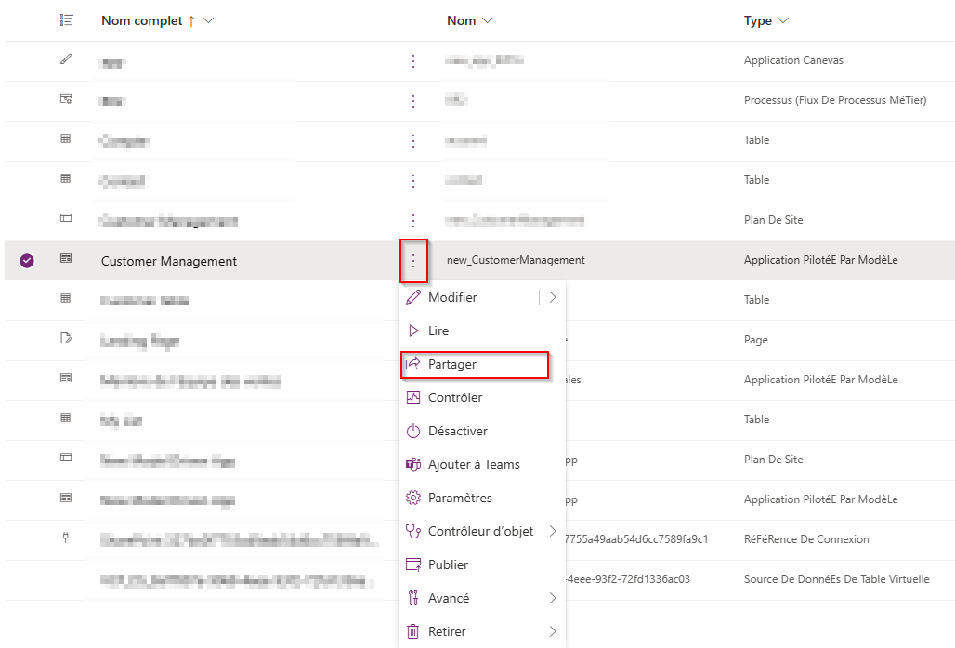Click the trash icon beside Retirer
This screenshot has height=648, width=955.
(413, 630)
